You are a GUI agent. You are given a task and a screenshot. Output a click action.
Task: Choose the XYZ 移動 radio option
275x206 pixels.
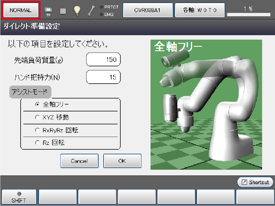point(38,117)
